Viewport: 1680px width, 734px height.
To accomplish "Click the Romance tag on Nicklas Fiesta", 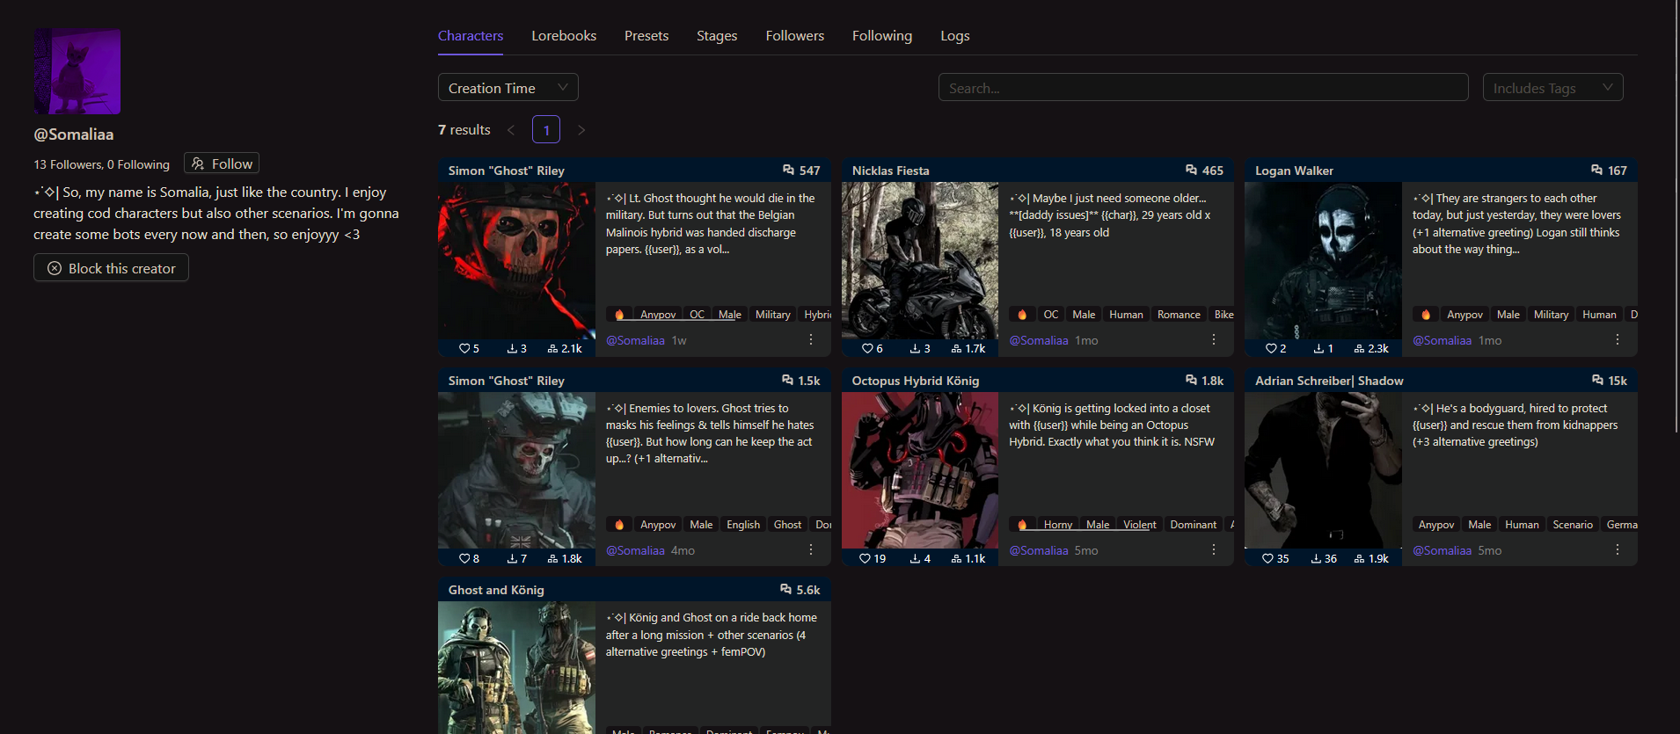I will click(1179, 315).
